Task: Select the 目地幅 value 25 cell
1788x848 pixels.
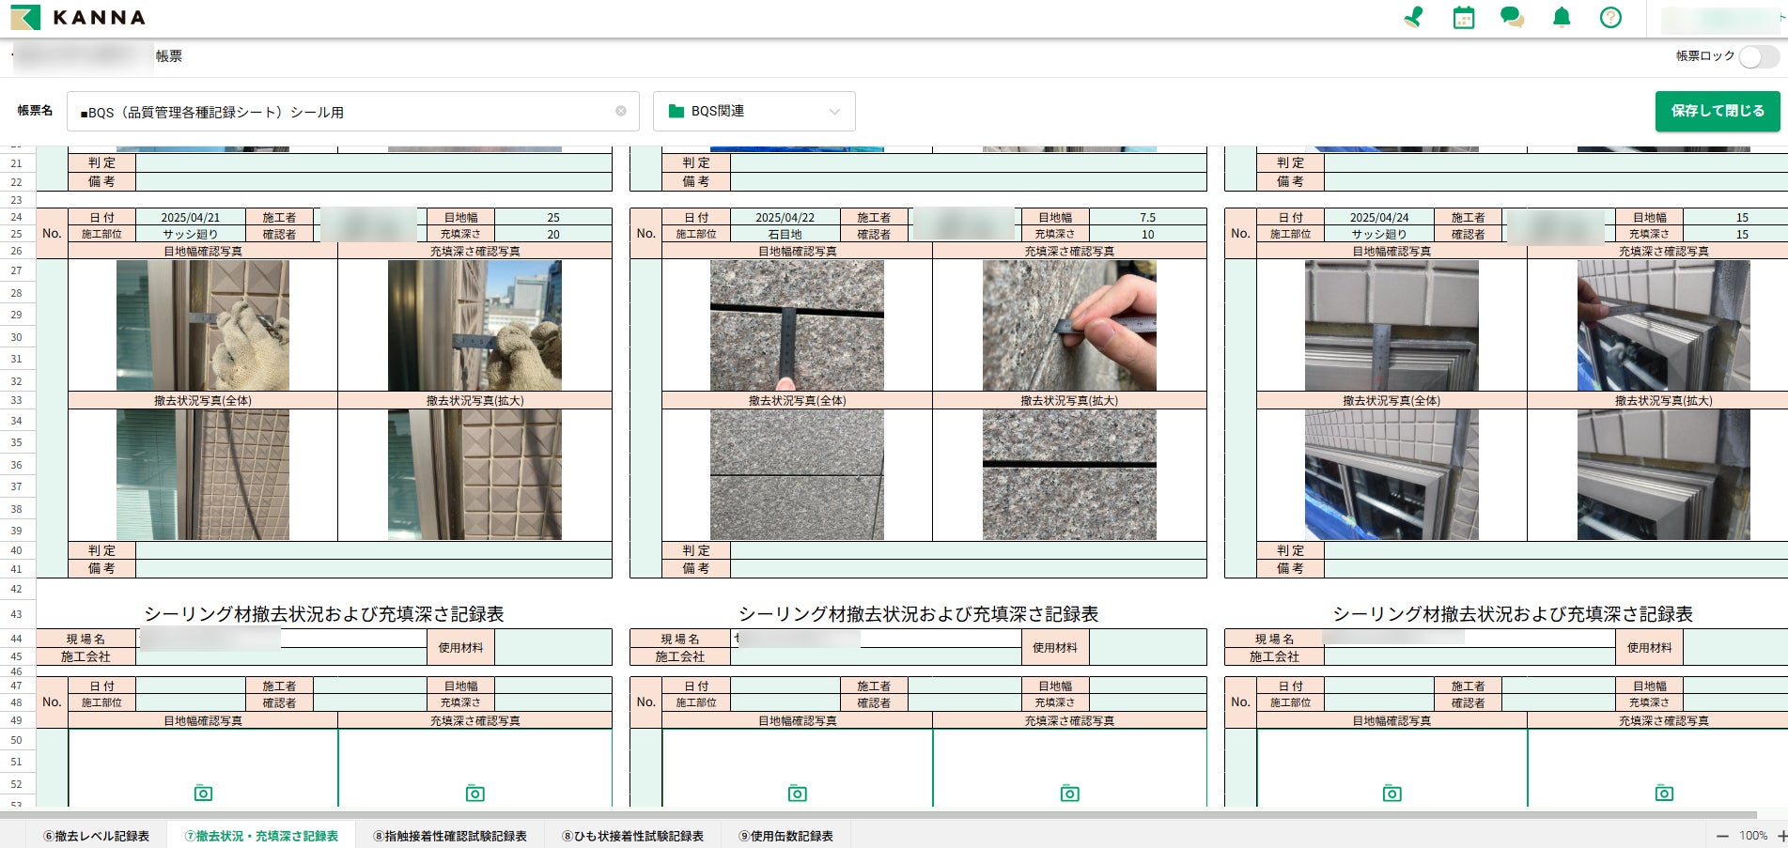Action: point(553,217)
